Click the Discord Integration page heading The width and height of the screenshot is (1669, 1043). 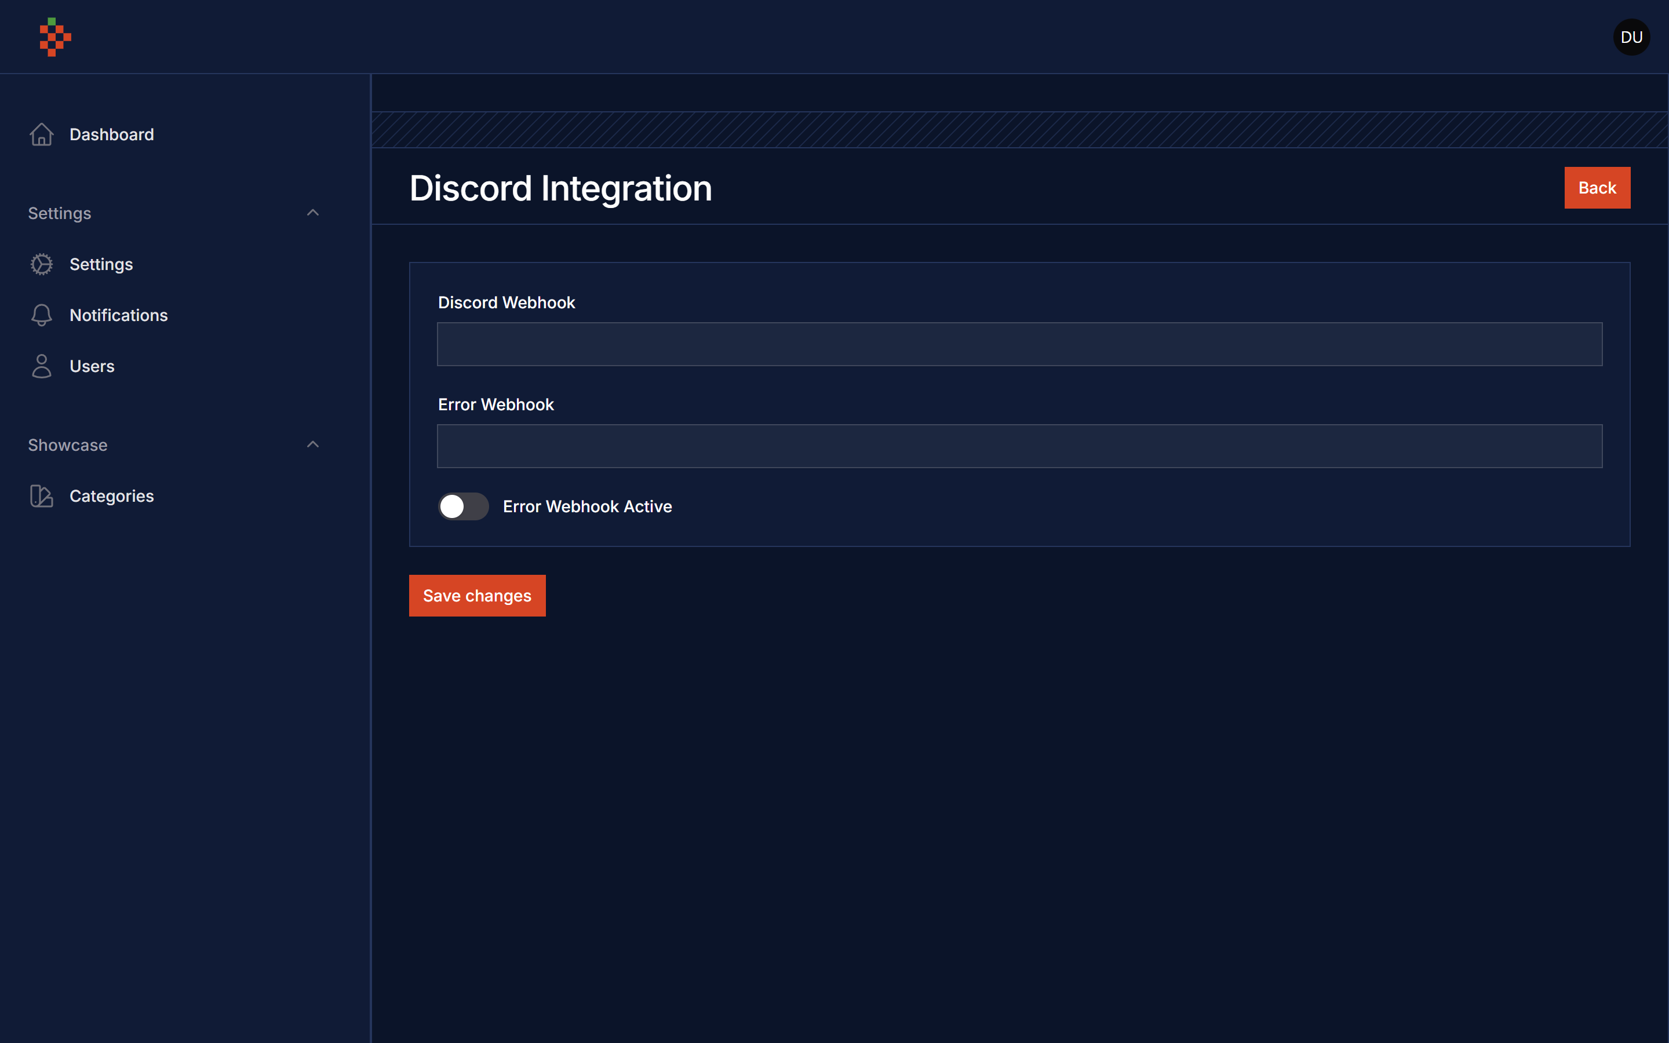point(561,188)
